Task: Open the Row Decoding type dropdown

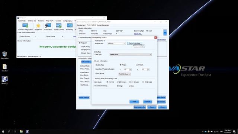Action: [125, 74]
